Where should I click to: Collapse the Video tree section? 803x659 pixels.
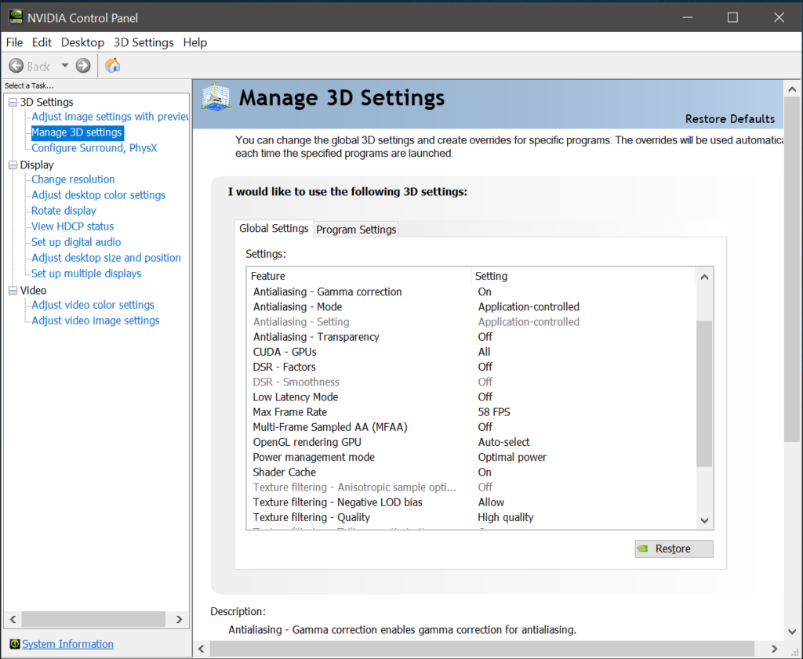point(11,290)
